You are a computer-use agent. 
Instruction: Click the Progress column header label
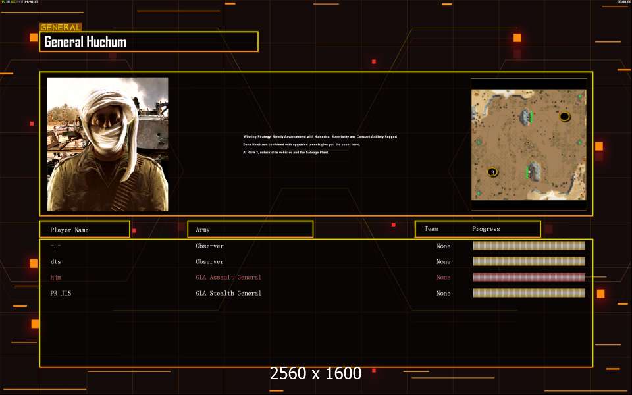[486, 229]
